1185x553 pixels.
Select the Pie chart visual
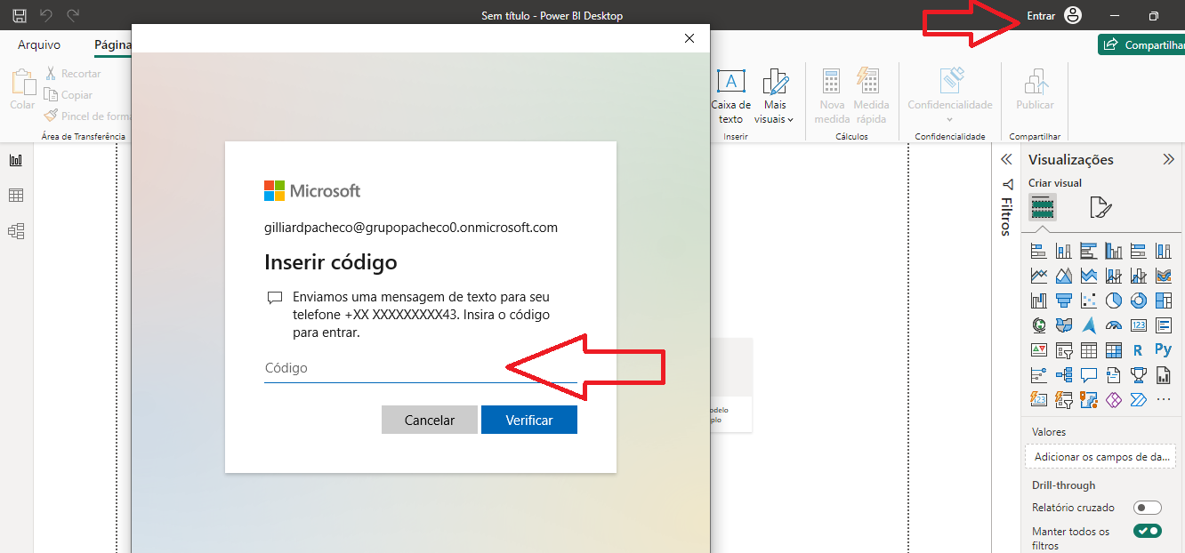tap(1113, 301)
